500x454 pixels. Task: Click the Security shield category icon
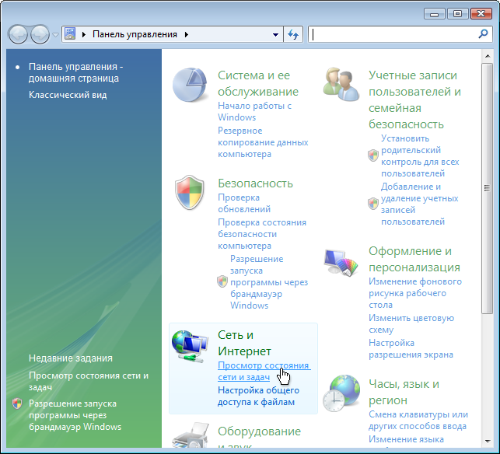[190, 192]
